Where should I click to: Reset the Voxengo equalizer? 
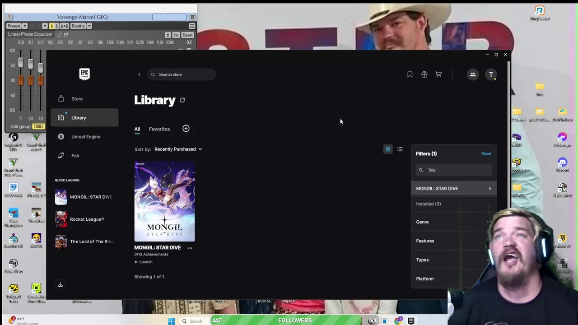pos(187,35)
